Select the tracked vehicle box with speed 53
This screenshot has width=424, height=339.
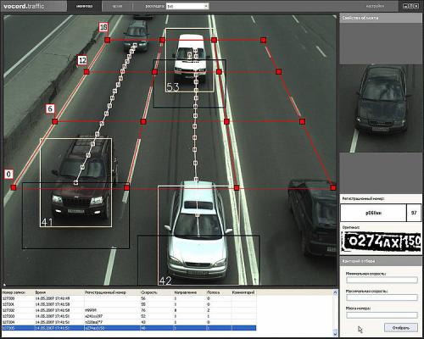[x=189, y=60]
